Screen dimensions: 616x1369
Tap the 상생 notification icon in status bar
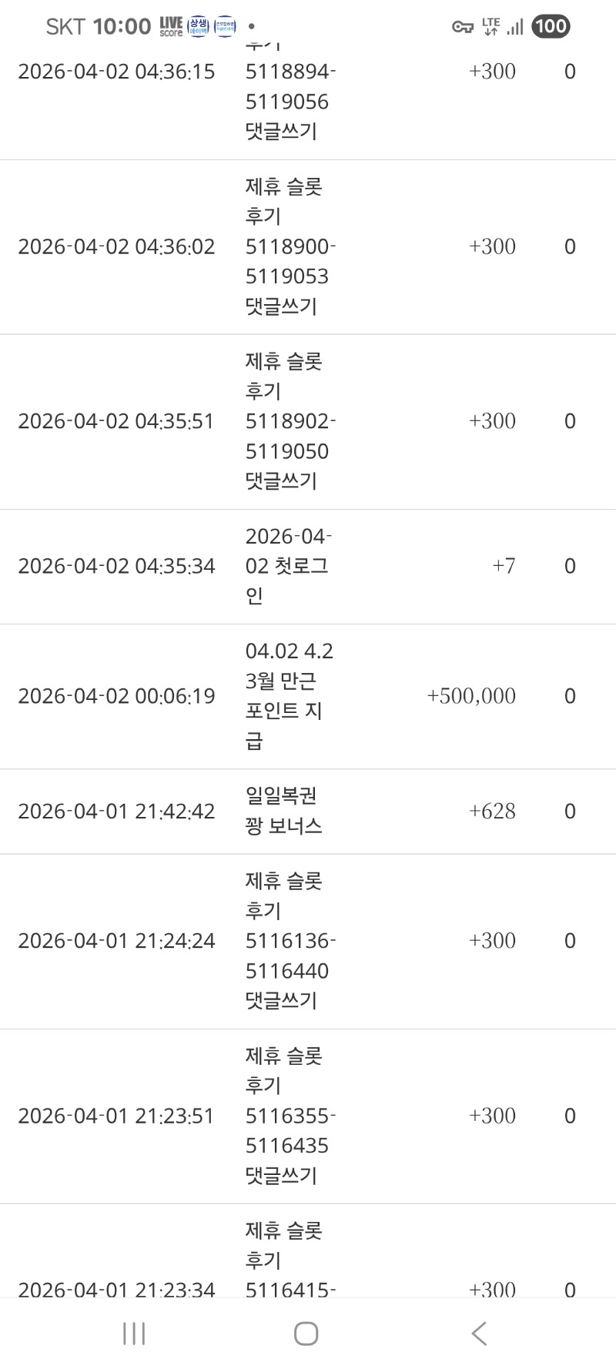pyautogui.click(x=198, y=26)
